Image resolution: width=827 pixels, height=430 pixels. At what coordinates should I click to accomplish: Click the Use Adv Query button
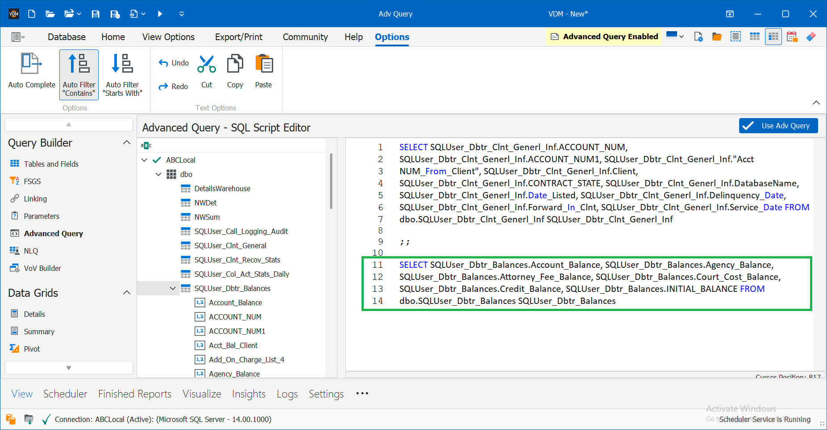click(x=778, y=126)
